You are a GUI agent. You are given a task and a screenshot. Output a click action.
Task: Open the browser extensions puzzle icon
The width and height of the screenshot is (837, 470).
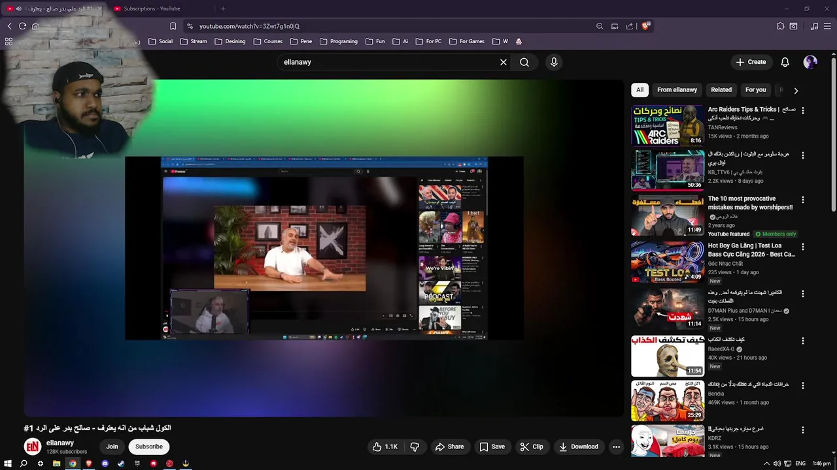point(780,26)
